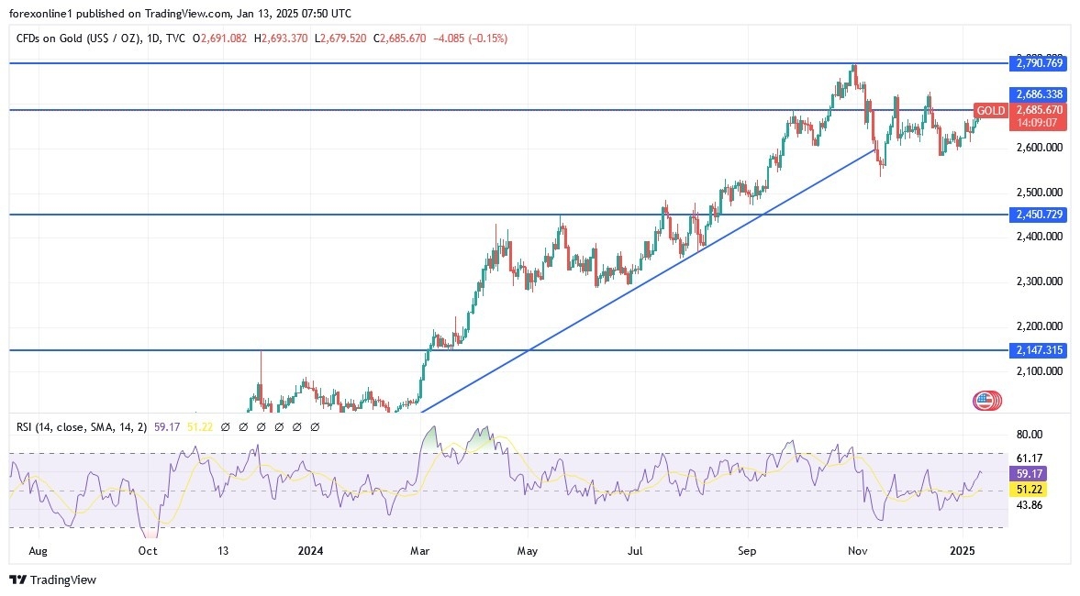Toggle the third Ø symbol in RSI legend
The width and height of the screenshot is (1080, 596).
point(260,426)
